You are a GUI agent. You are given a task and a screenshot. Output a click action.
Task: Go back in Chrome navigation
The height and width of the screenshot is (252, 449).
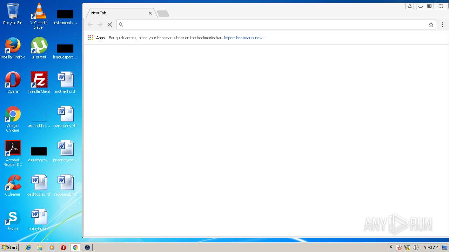point(90,24)
